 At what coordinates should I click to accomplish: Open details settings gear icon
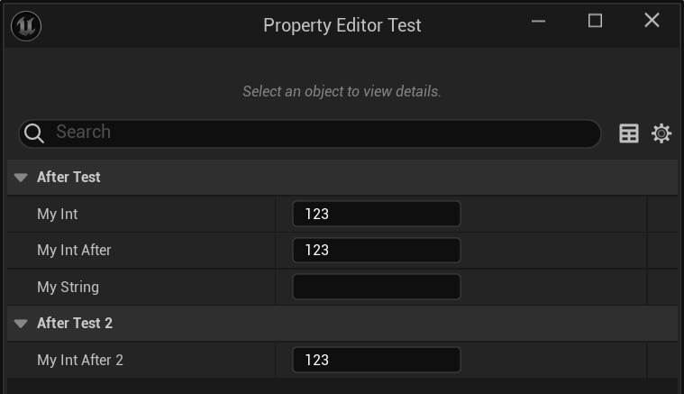[661, 133]
